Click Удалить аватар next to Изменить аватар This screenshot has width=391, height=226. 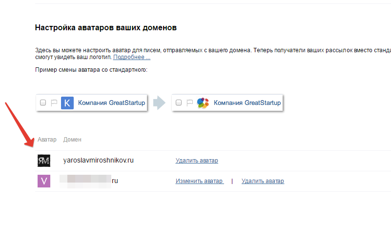(263, 181)
